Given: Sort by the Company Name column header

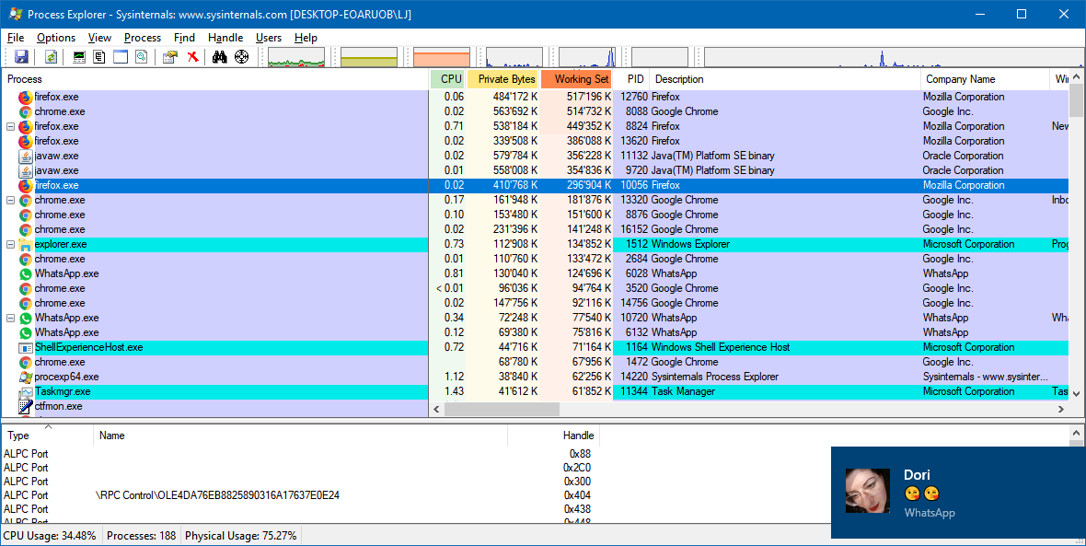Looking at the screenshot, I should (984, 79).
